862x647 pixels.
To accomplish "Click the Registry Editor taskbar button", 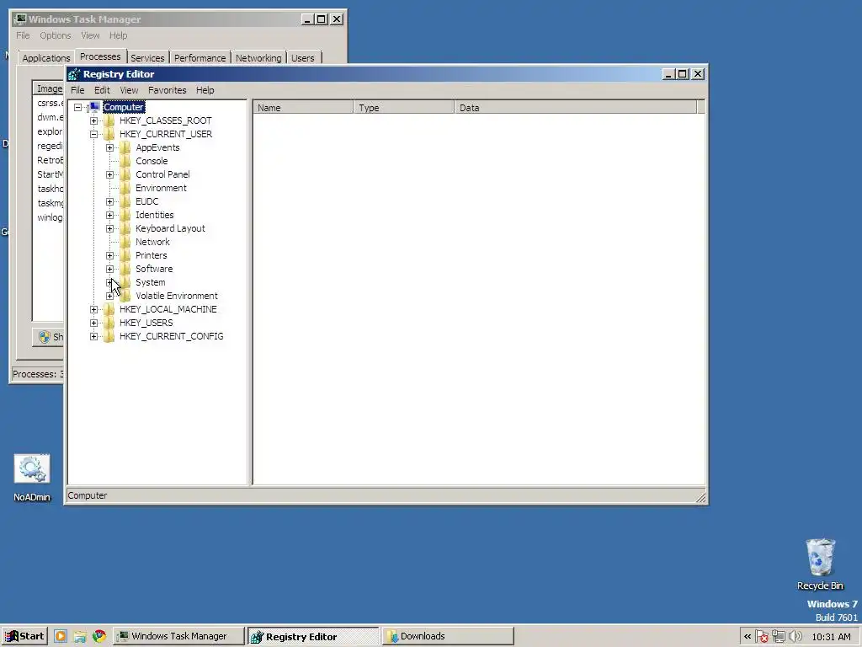I will 313,637.
